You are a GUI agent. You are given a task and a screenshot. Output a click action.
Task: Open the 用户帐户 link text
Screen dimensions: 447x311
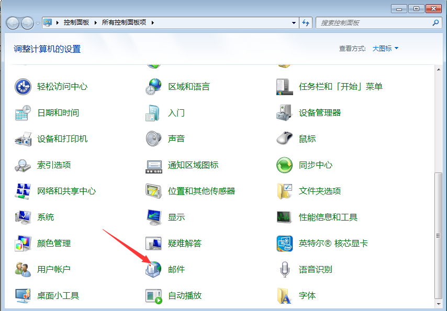(54, 269)
